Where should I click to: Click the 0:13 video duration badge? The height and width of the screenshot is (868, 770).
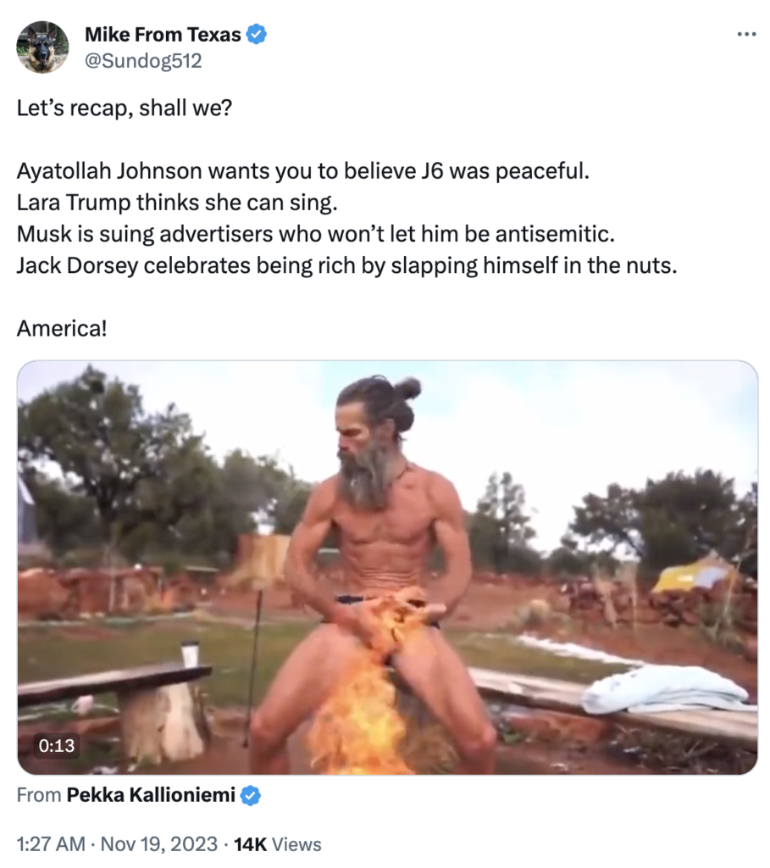click(x=56, y=746)
